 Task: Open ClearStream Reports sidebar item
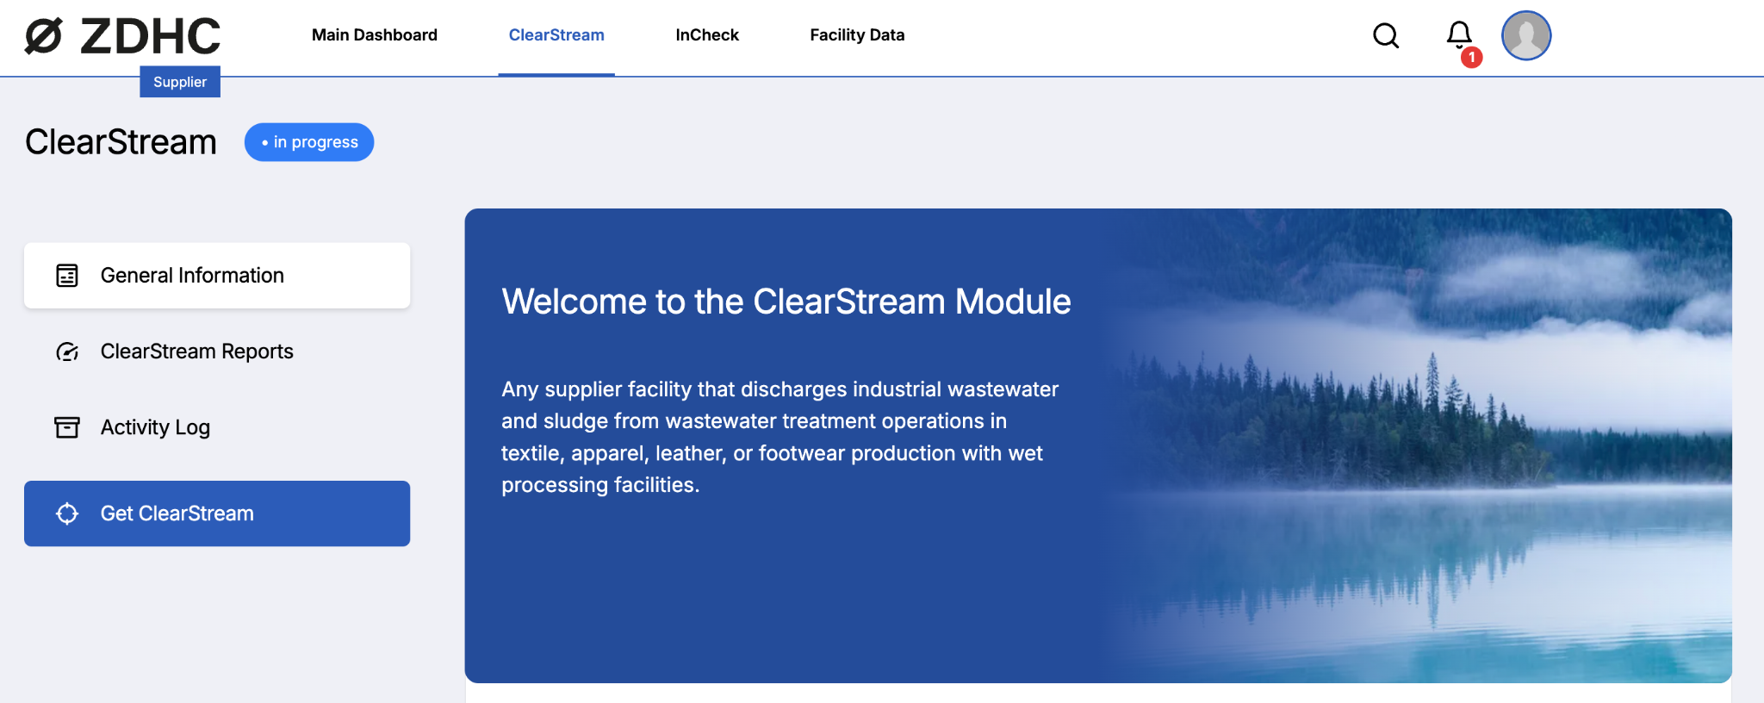[217, 351]
